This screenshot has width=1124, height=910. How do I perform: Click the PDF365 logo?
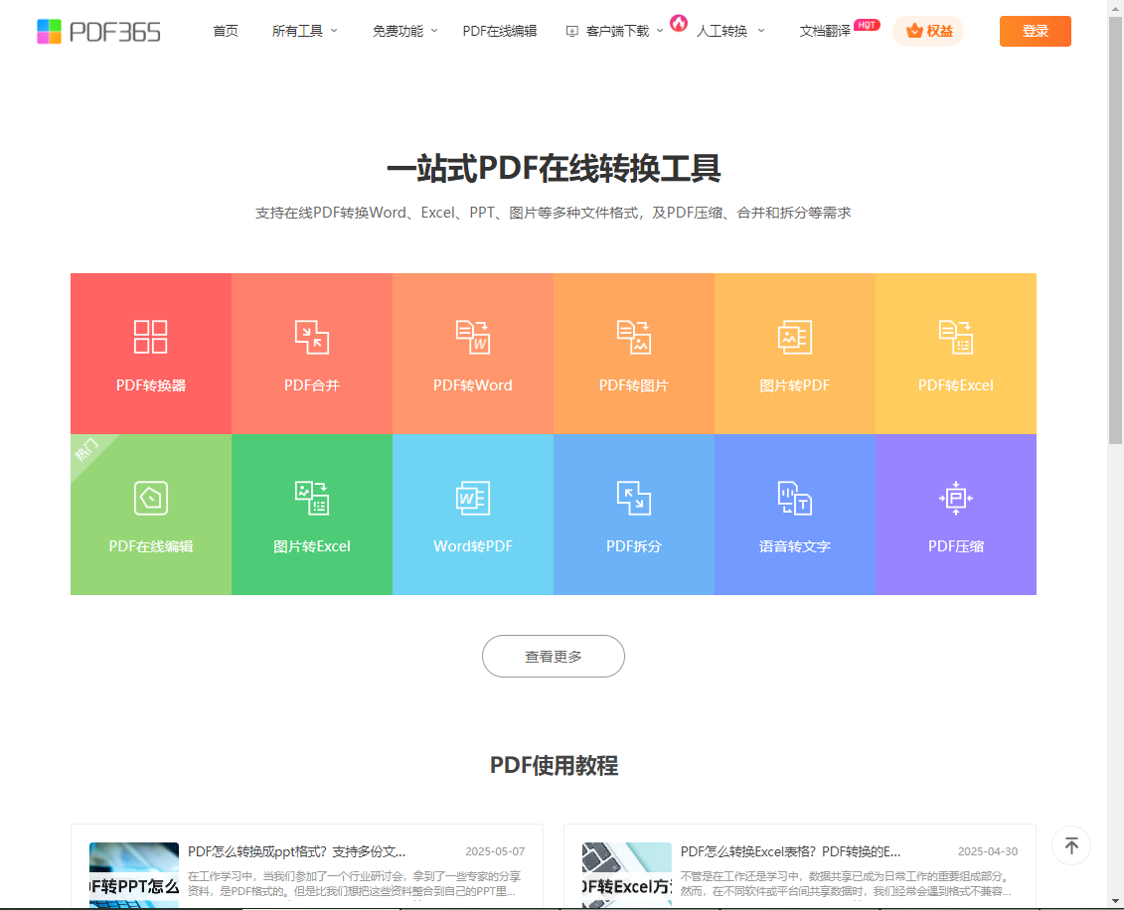99,32
